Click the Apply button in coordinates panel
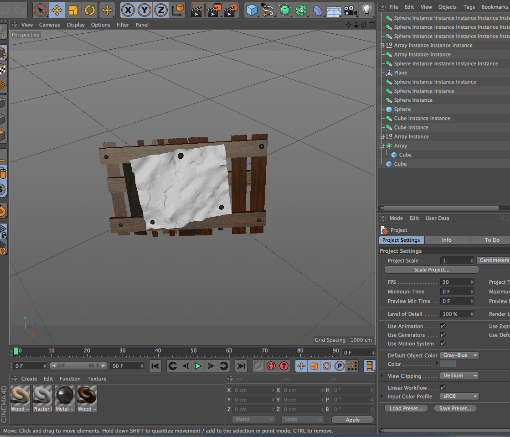510x437 pixels. (352, 420)
